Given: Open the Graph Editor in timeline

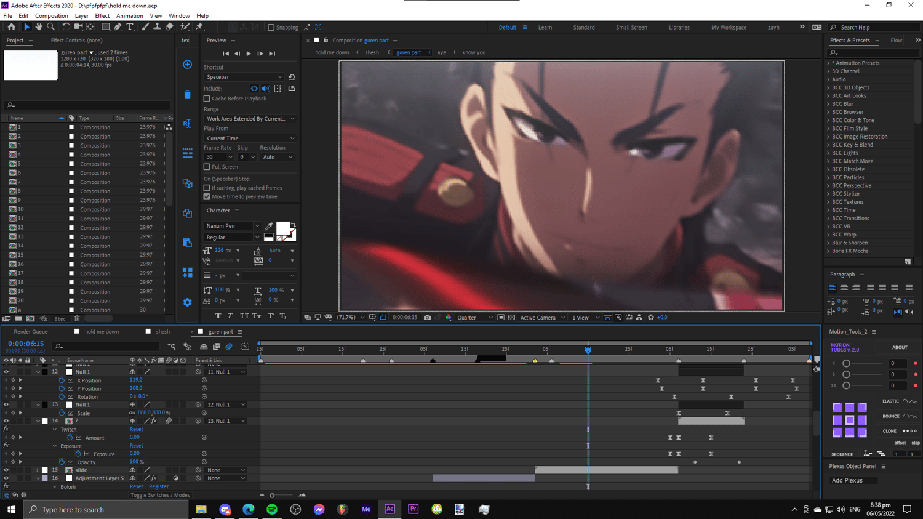Looking at the screenshot, I should click(x=245, y=347).
